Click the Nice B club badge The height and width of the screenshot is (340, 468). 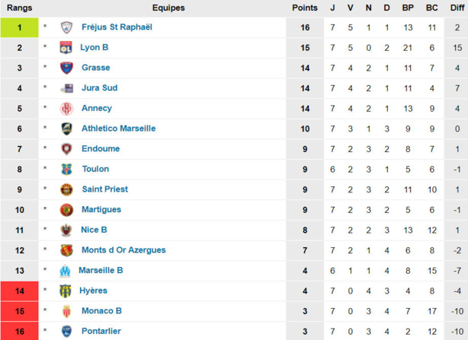67,230
